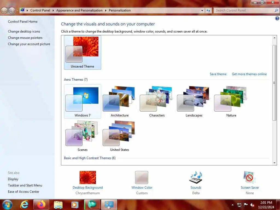Image resolution: width=280 pixels, height=210 pixels.
Task: Apply the Windows 7 Aero theme
Action: [83, 101]
